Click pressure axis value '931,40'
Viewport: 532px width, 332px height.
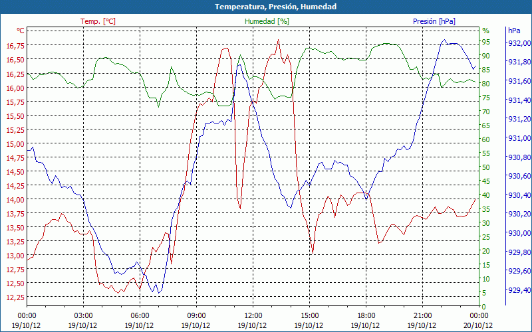[518, 100]
